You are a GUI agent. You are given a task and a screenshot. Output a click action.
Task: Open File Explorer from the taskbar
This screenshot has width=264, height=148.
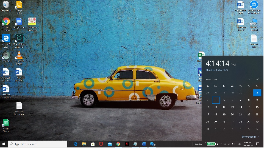click(84, 144)
